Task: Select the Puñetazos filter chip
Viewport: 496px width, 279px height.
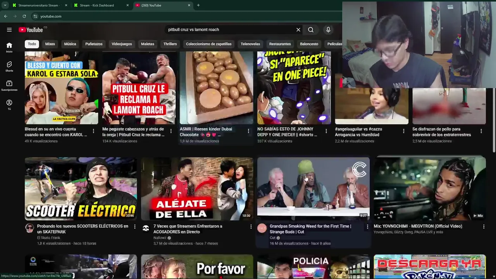Action: [x=94, y=44]
